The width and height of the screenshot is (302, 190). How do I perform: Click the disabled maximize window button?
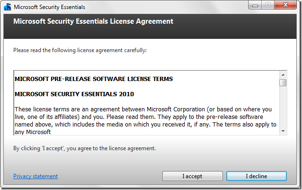(267, 6)
